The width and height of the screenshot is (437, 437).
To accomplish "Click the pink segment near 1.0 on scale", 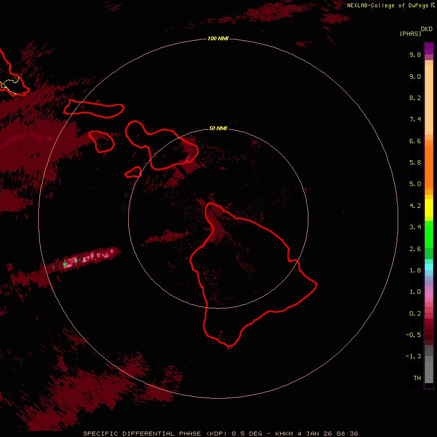I will [429, 294].
